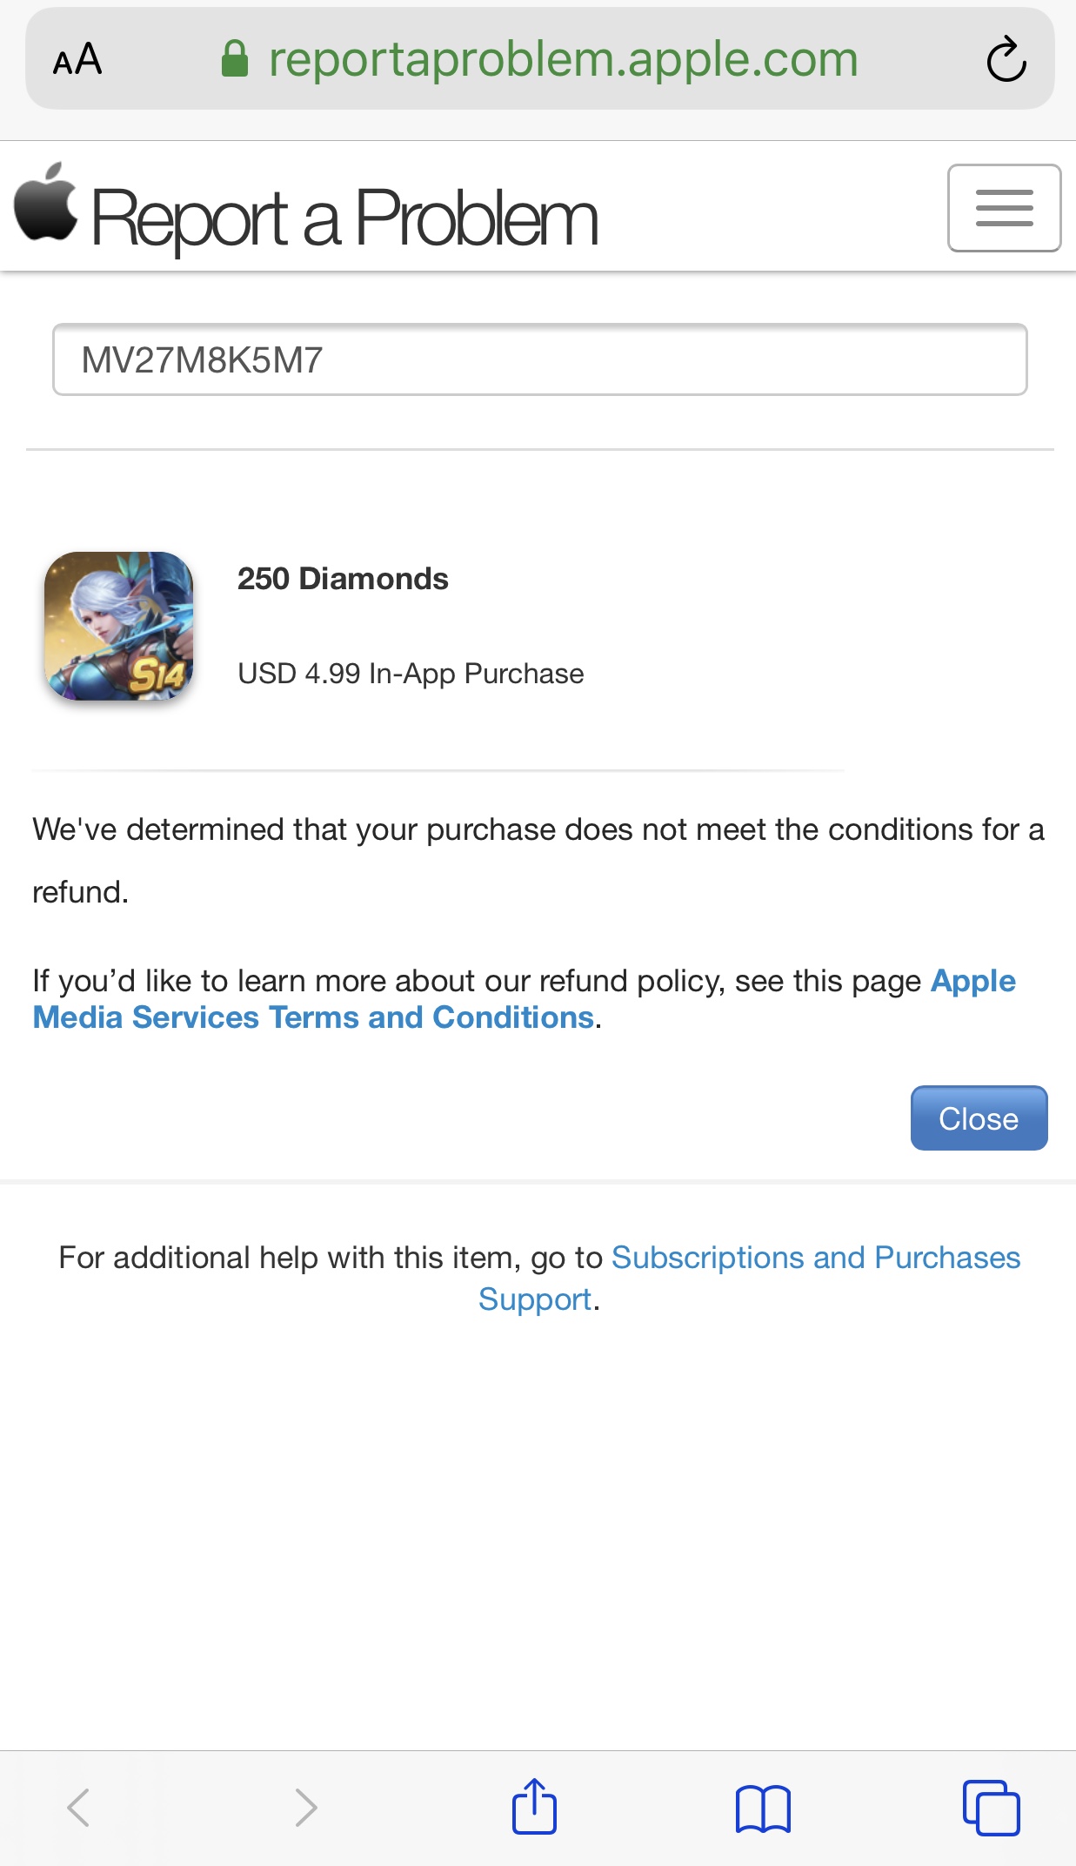Tap the refund denial message text
Image resolution: width=1076 pixels, height=1866 pixels.
[538, 830]
